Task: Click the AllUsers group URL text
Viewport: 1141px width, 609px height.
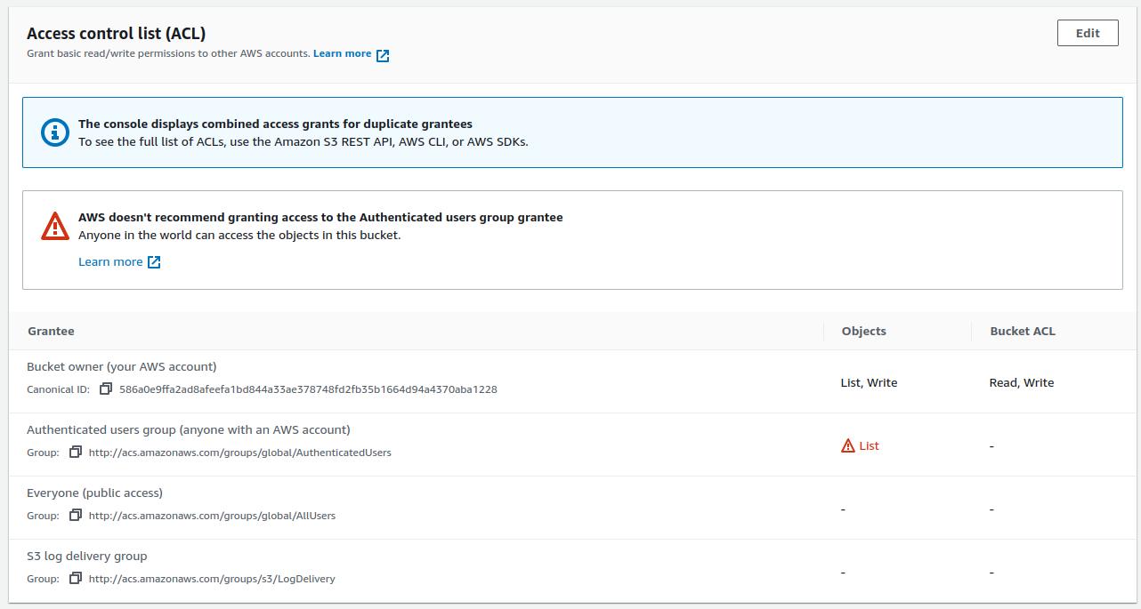Action: click(x=212, y=516)
